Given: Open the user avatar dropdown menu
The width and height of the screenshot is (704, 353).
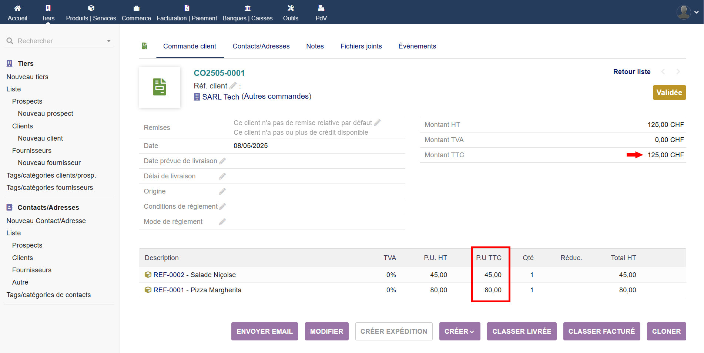Looking at the screenshot, I should tap(687, 12).
